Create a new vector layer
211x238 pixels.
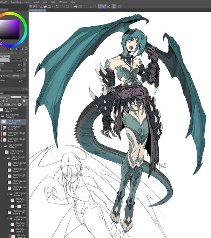tap(5, 105)
